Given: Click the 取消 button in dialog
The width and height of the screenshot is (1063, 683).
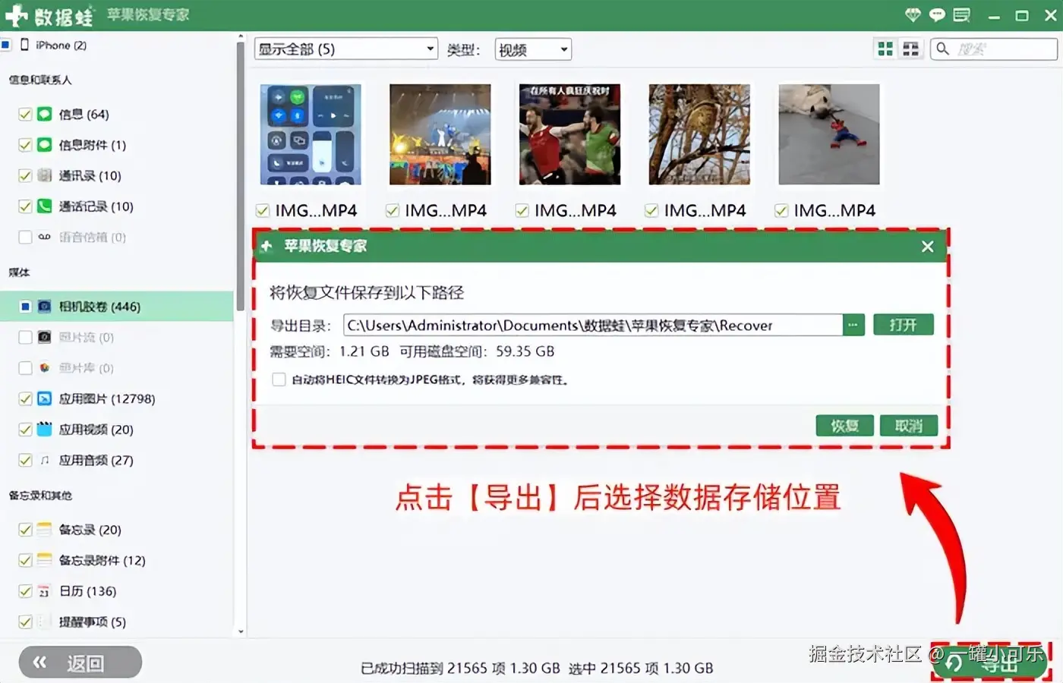Looking at the screenshot, I should (x=908, y=426).
